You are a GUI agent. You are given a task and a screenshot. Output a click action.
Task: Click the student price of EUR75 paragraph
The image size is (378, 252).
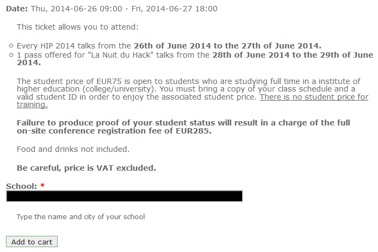click(192, 93)
